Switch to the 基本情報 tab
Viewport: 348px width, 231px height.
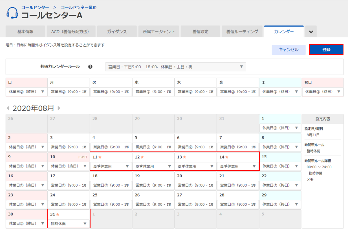pos(25,32)
